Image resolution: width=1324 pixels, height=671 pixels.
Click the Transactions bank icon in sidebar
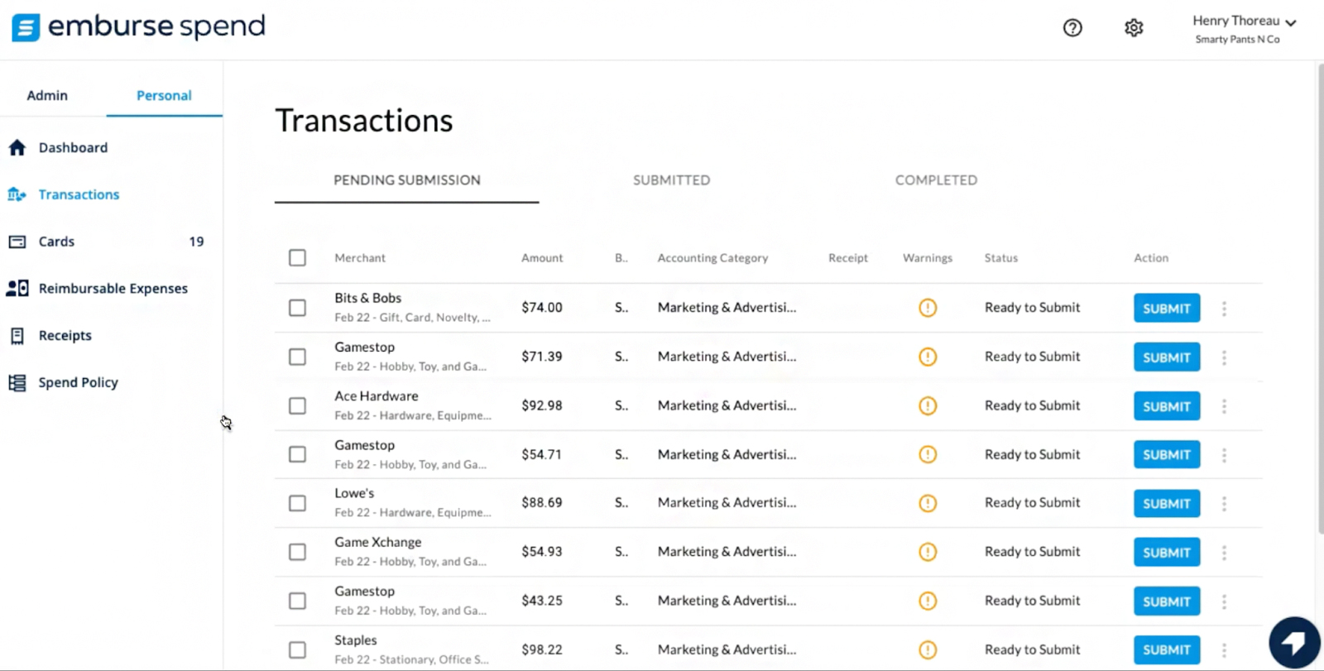[17, 194]
